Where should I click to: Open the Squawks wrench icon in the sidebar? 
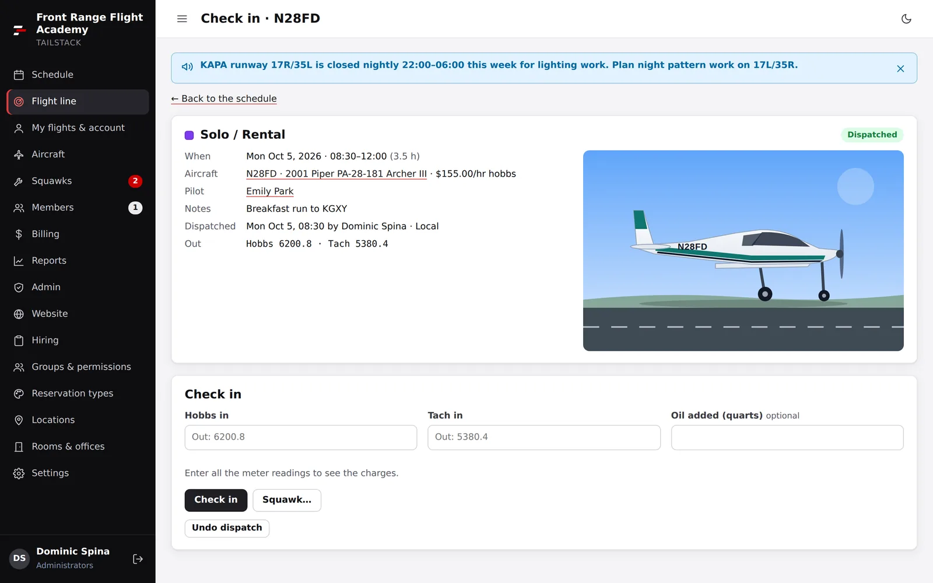[x=19, y=181]
